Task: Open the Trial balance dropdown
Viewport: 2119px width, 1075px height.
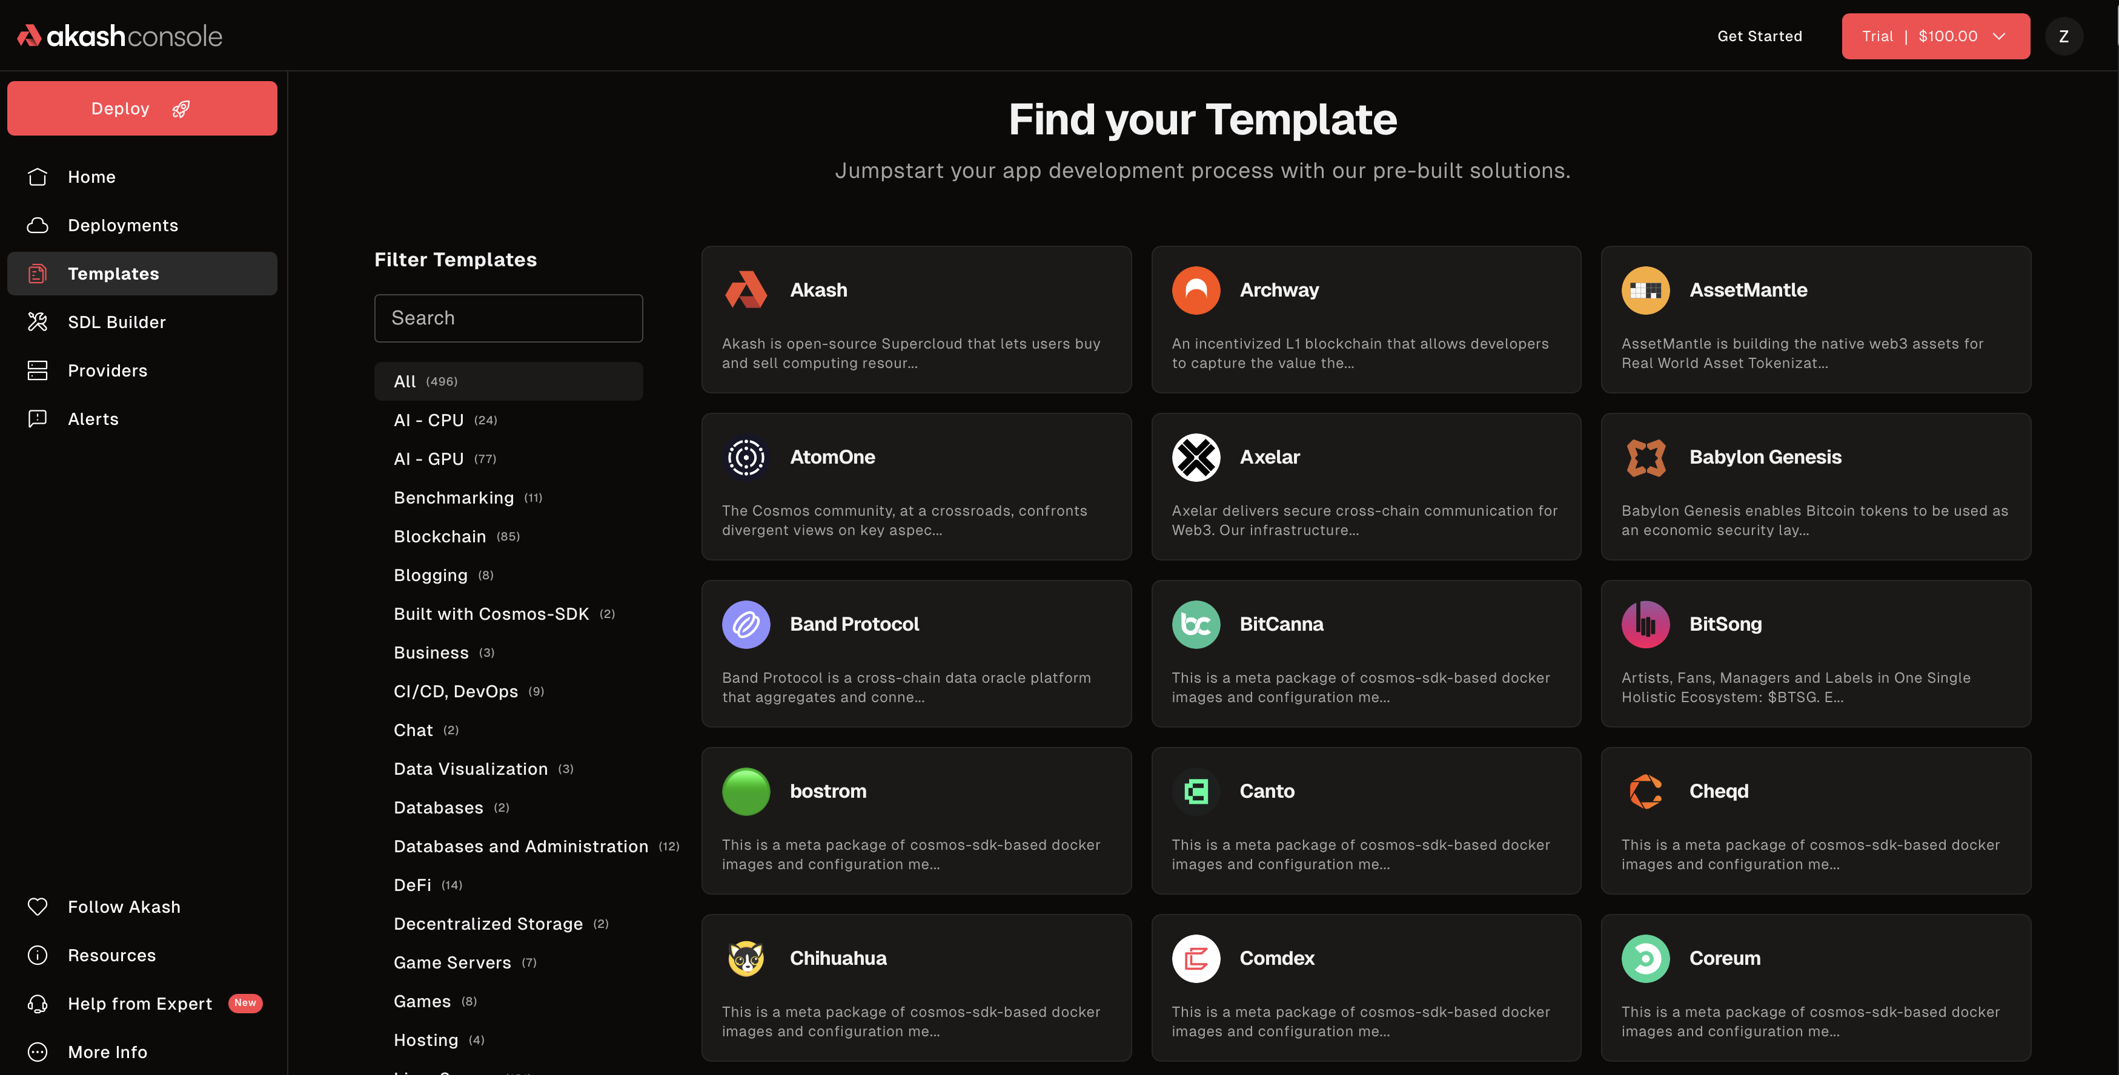Action: pyautogui.click(x=1935, y=35)
